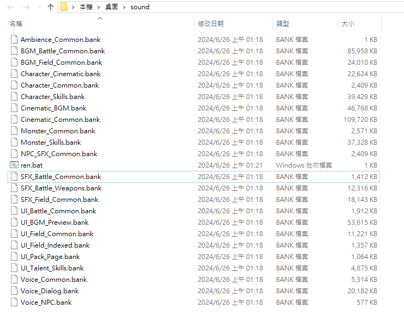Select SFX_Battle_Weapons.bank file icon

(x=14, y=188)
